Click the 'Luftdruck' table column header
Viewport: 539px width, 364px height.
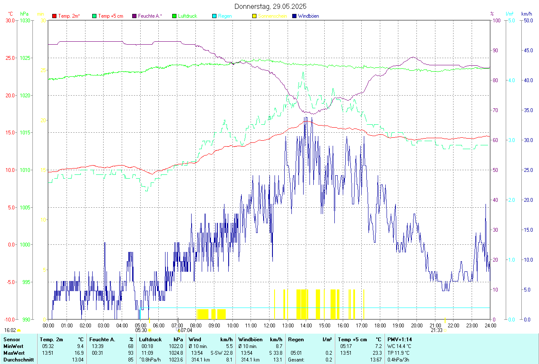coord(150,340)
